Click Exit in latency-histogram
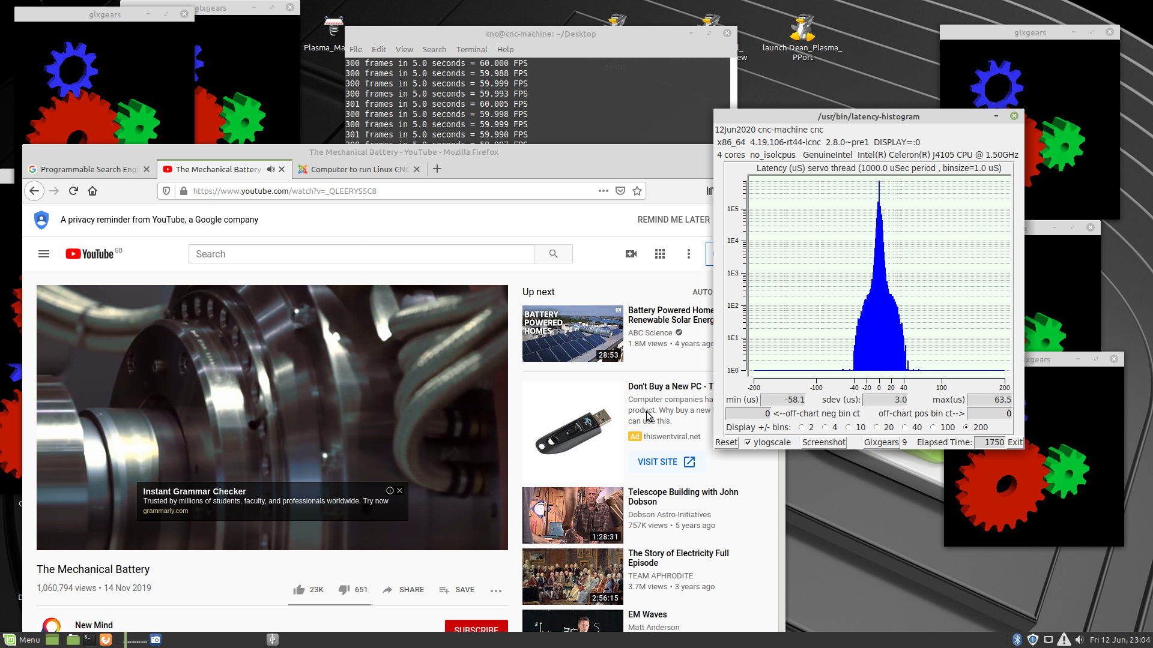The height and width of the screenshot is (648, 1153). pyautogui.click(x=1015, y=442)
